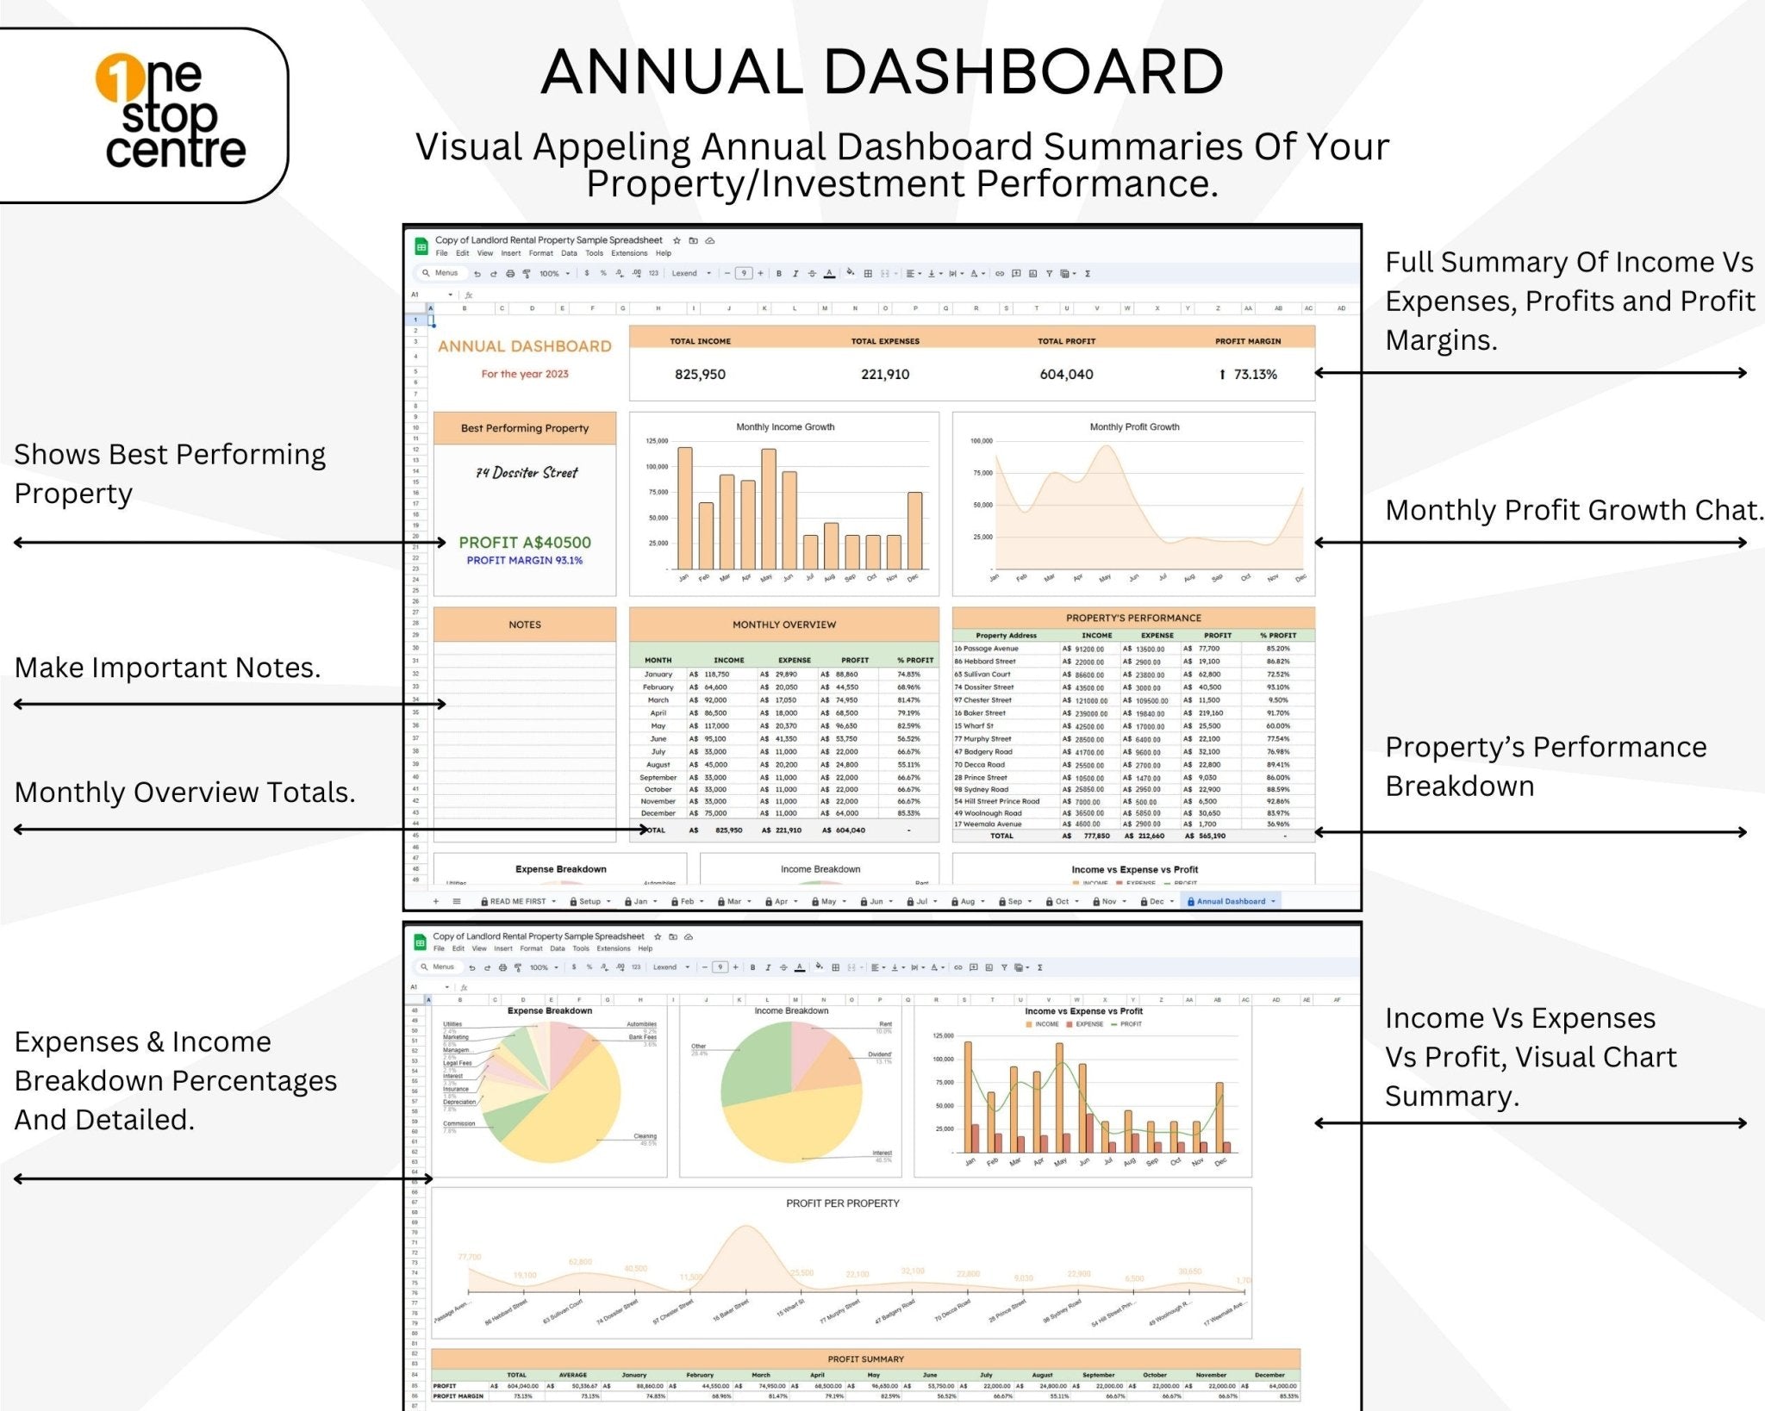
Task: Open the Data menu
Action: click(x=570, y=253)
